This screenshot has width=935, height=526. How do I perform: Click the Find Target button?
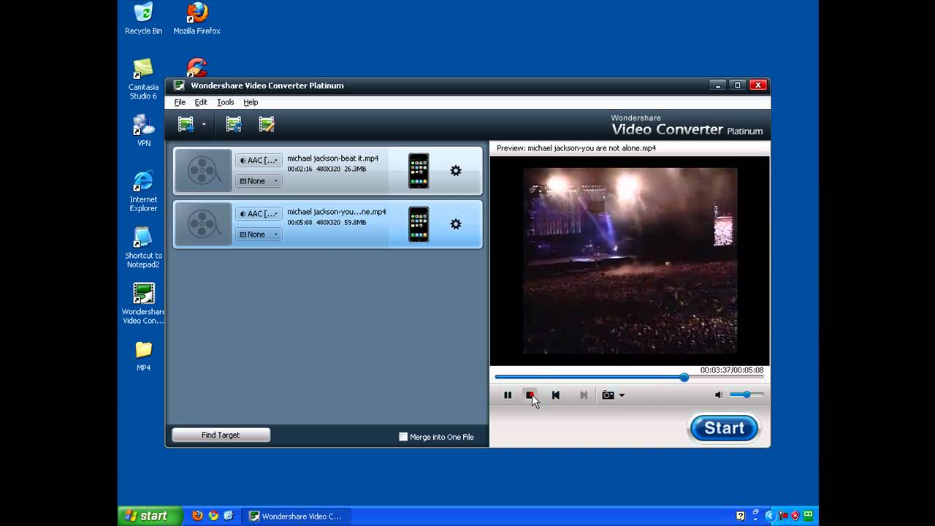tap(221, 435)
